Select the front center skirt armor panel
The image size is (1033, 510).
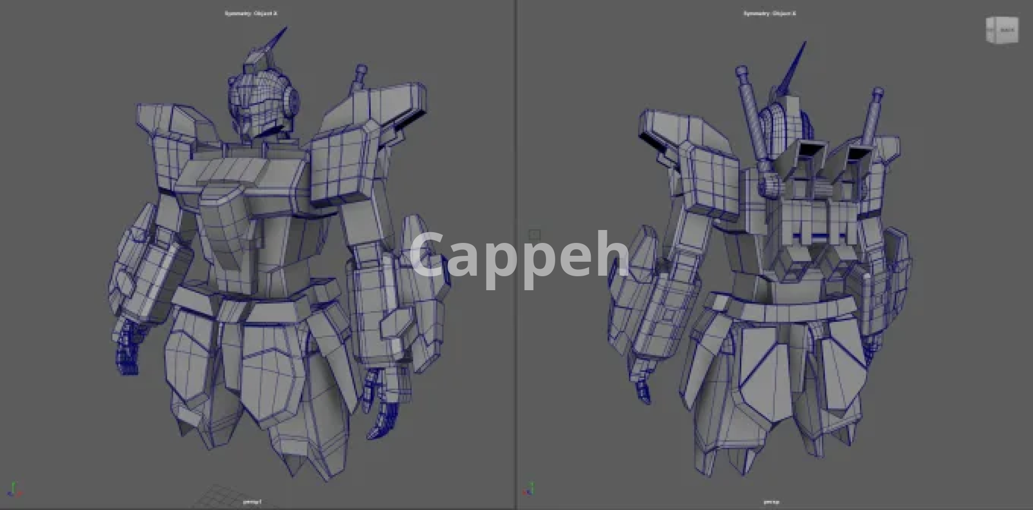[x=269, y=371]
